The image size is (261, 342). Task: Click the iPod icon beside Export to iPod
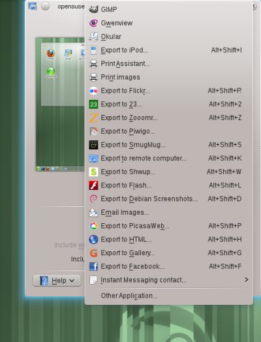[93, 50]
